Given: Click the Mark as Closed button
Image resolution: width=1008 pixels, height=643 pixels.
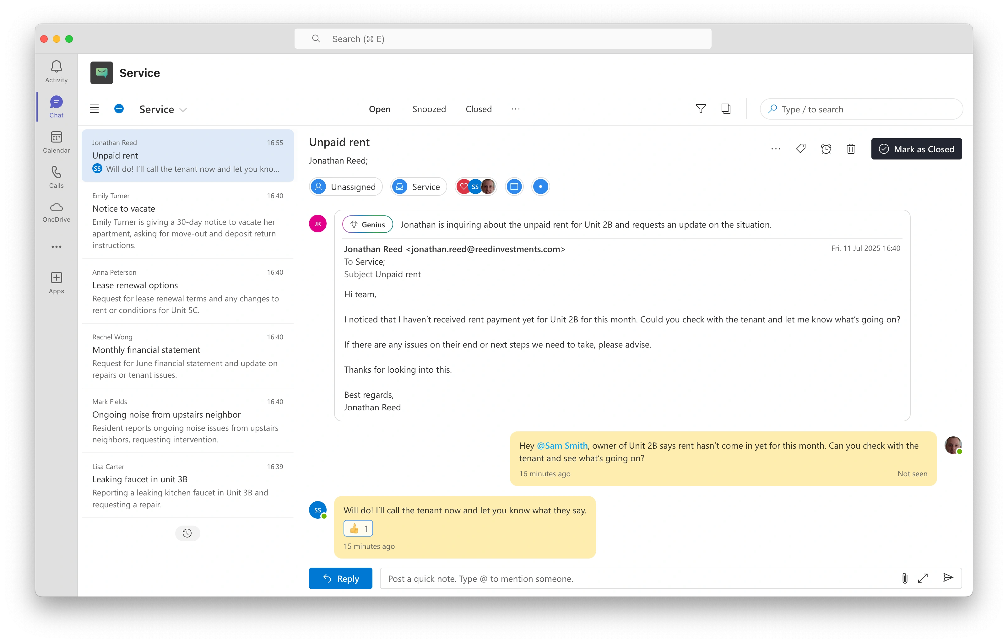Looking at the screenshot, I should (x=916, y=149).
